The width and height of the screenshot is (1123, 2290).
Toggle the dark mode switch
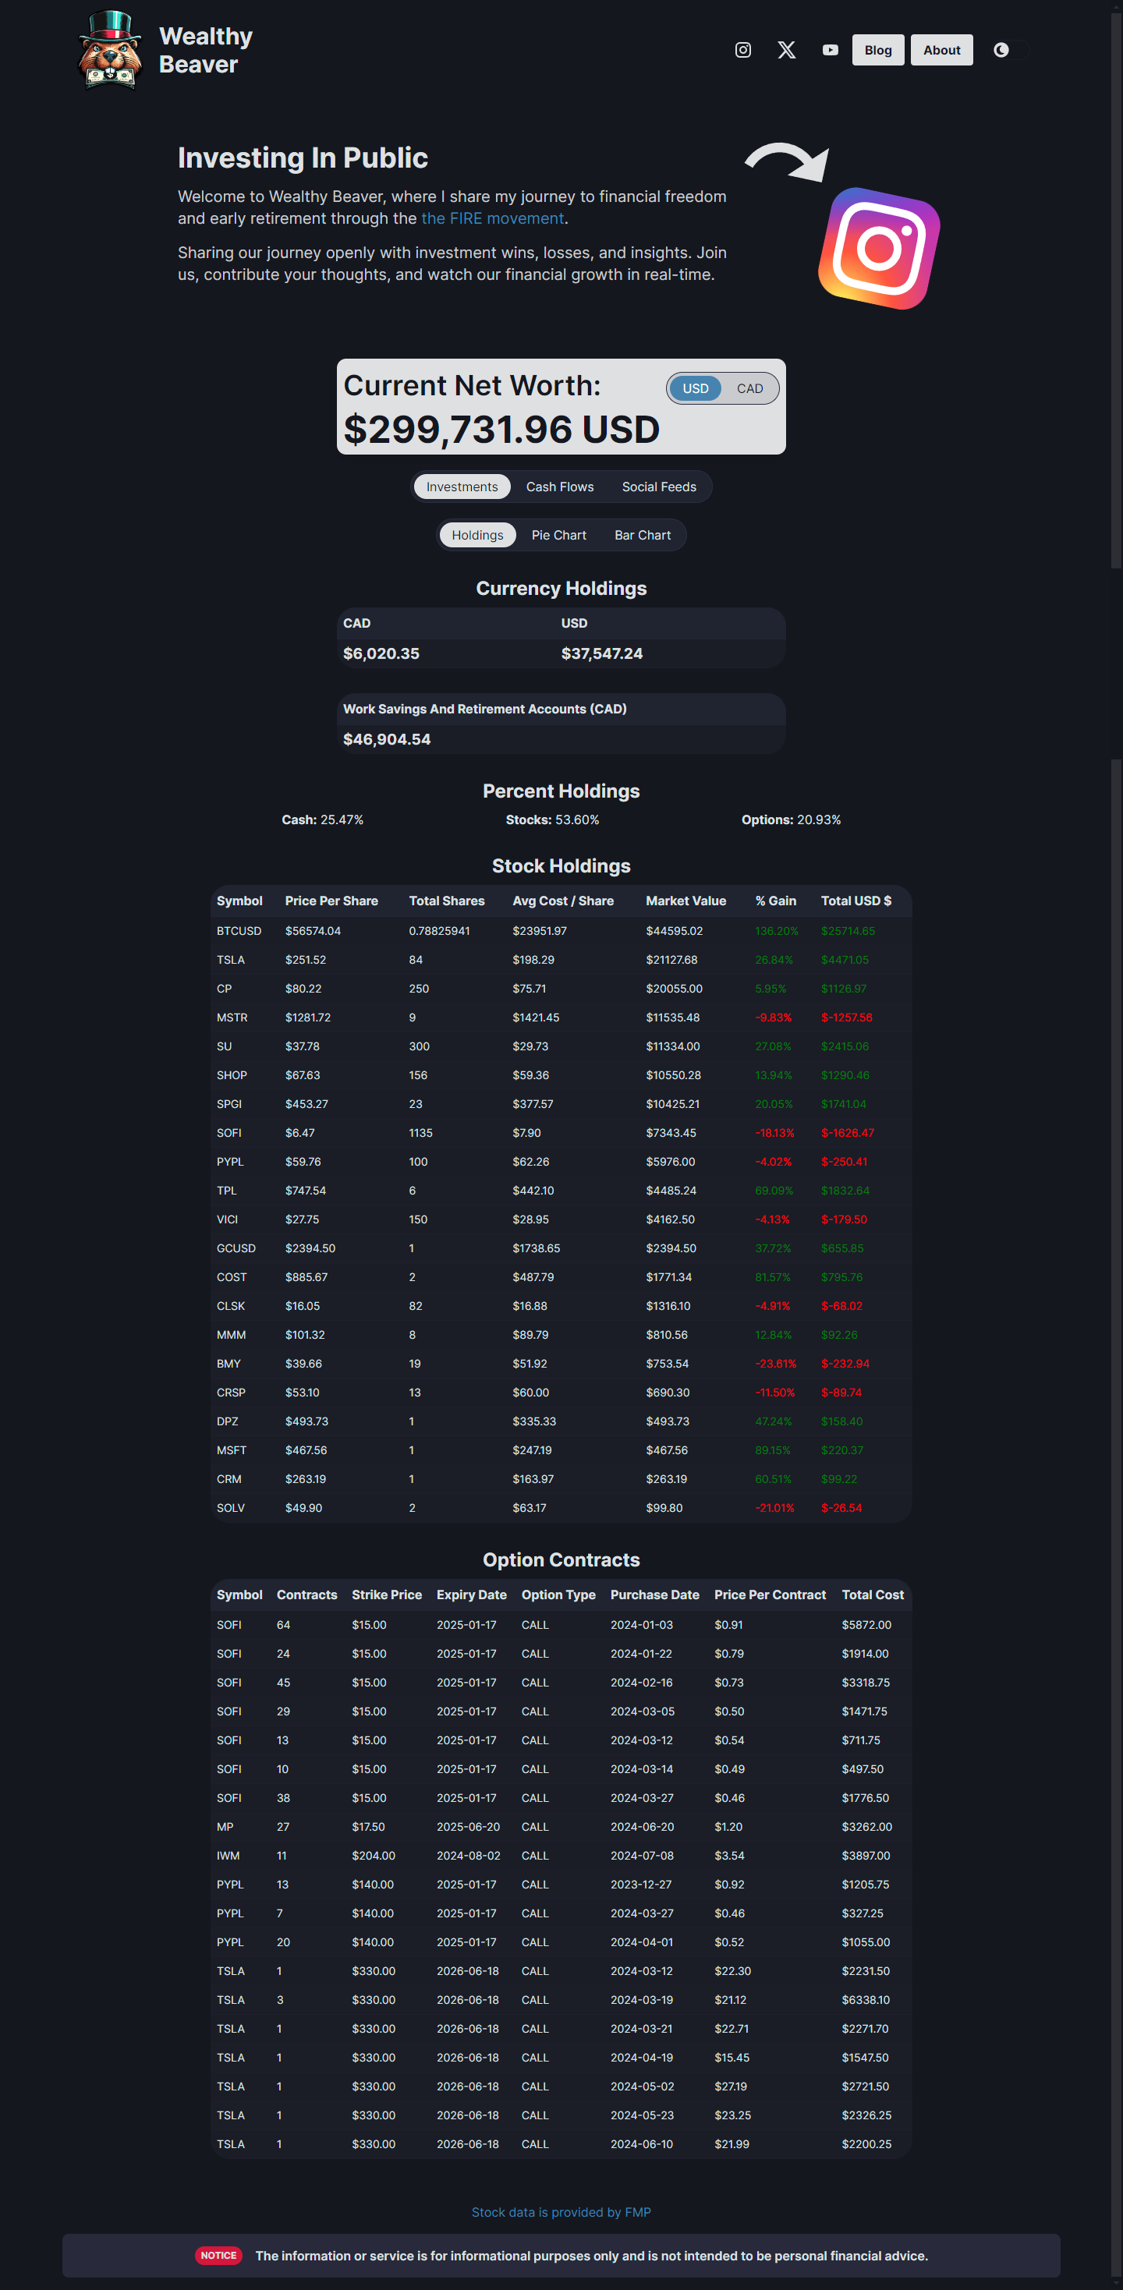[1009, 50]
